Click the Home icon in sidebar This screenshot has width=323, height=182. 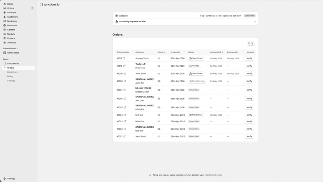point(5,4)
